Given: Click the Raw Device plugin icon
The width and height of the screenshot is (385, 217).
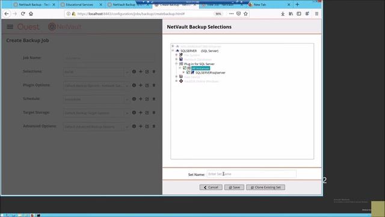Looking at the screenshot, I should click(x=181, y=77).
